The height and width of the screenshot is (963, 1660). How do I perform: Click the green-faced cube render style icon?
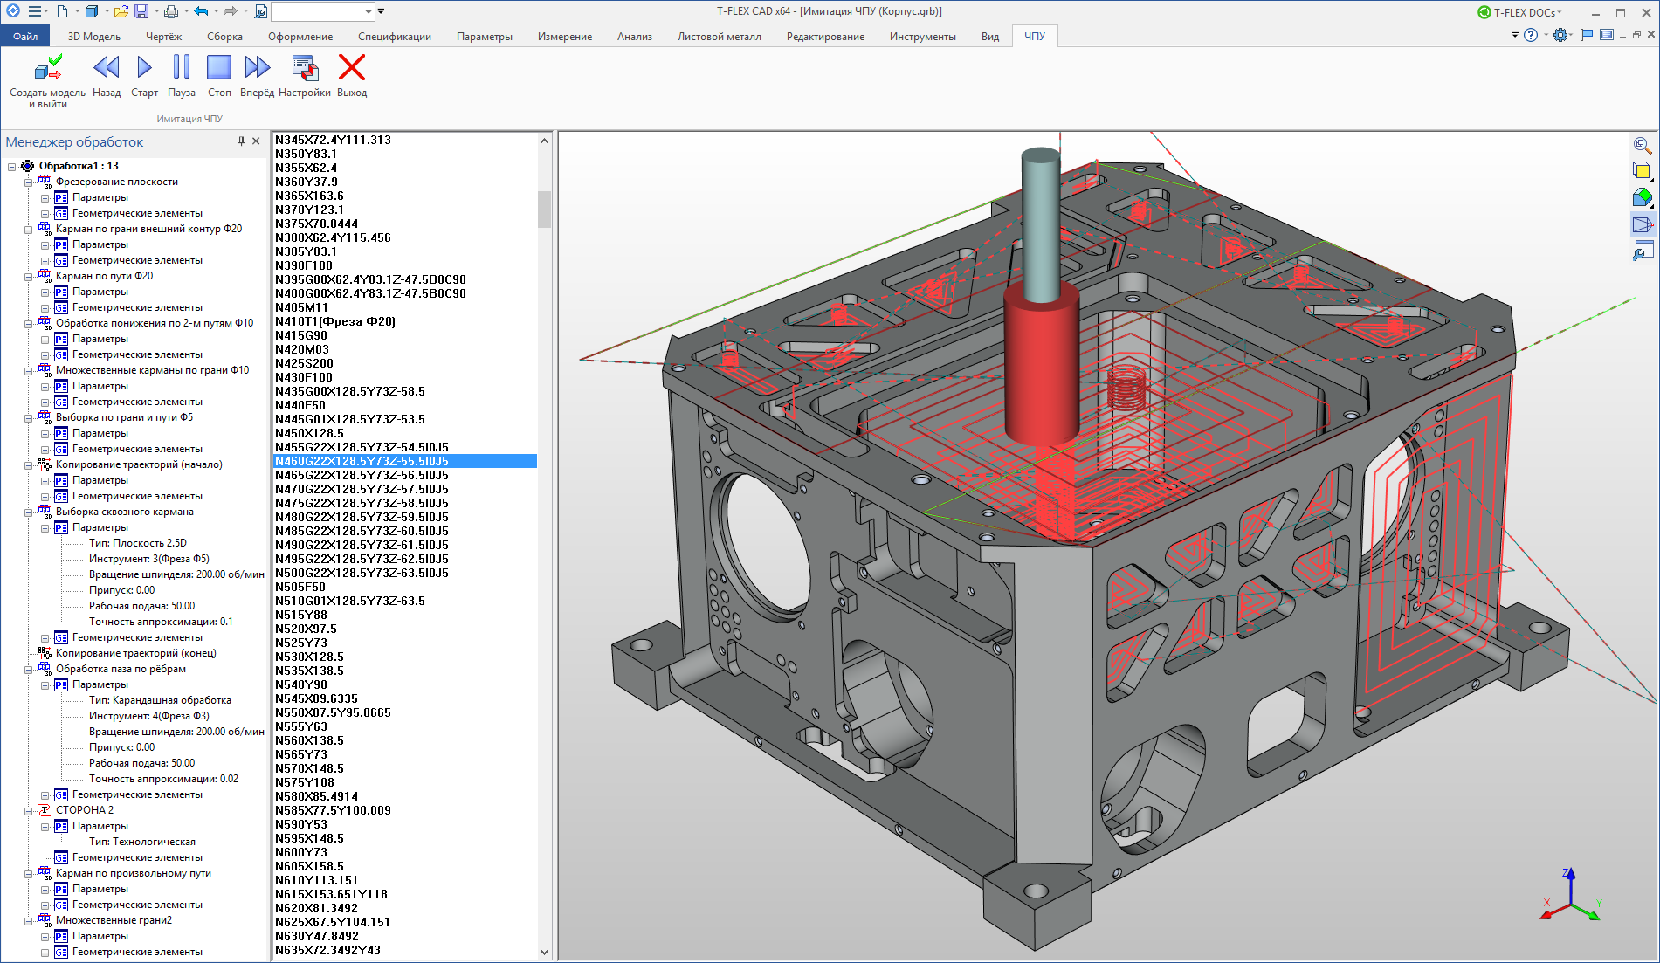[1643, 198]
